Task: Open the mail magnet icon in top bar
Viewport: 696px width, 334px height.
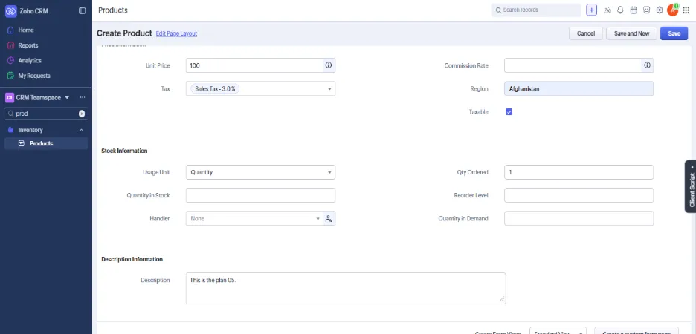Action: (x=647, y=10)
